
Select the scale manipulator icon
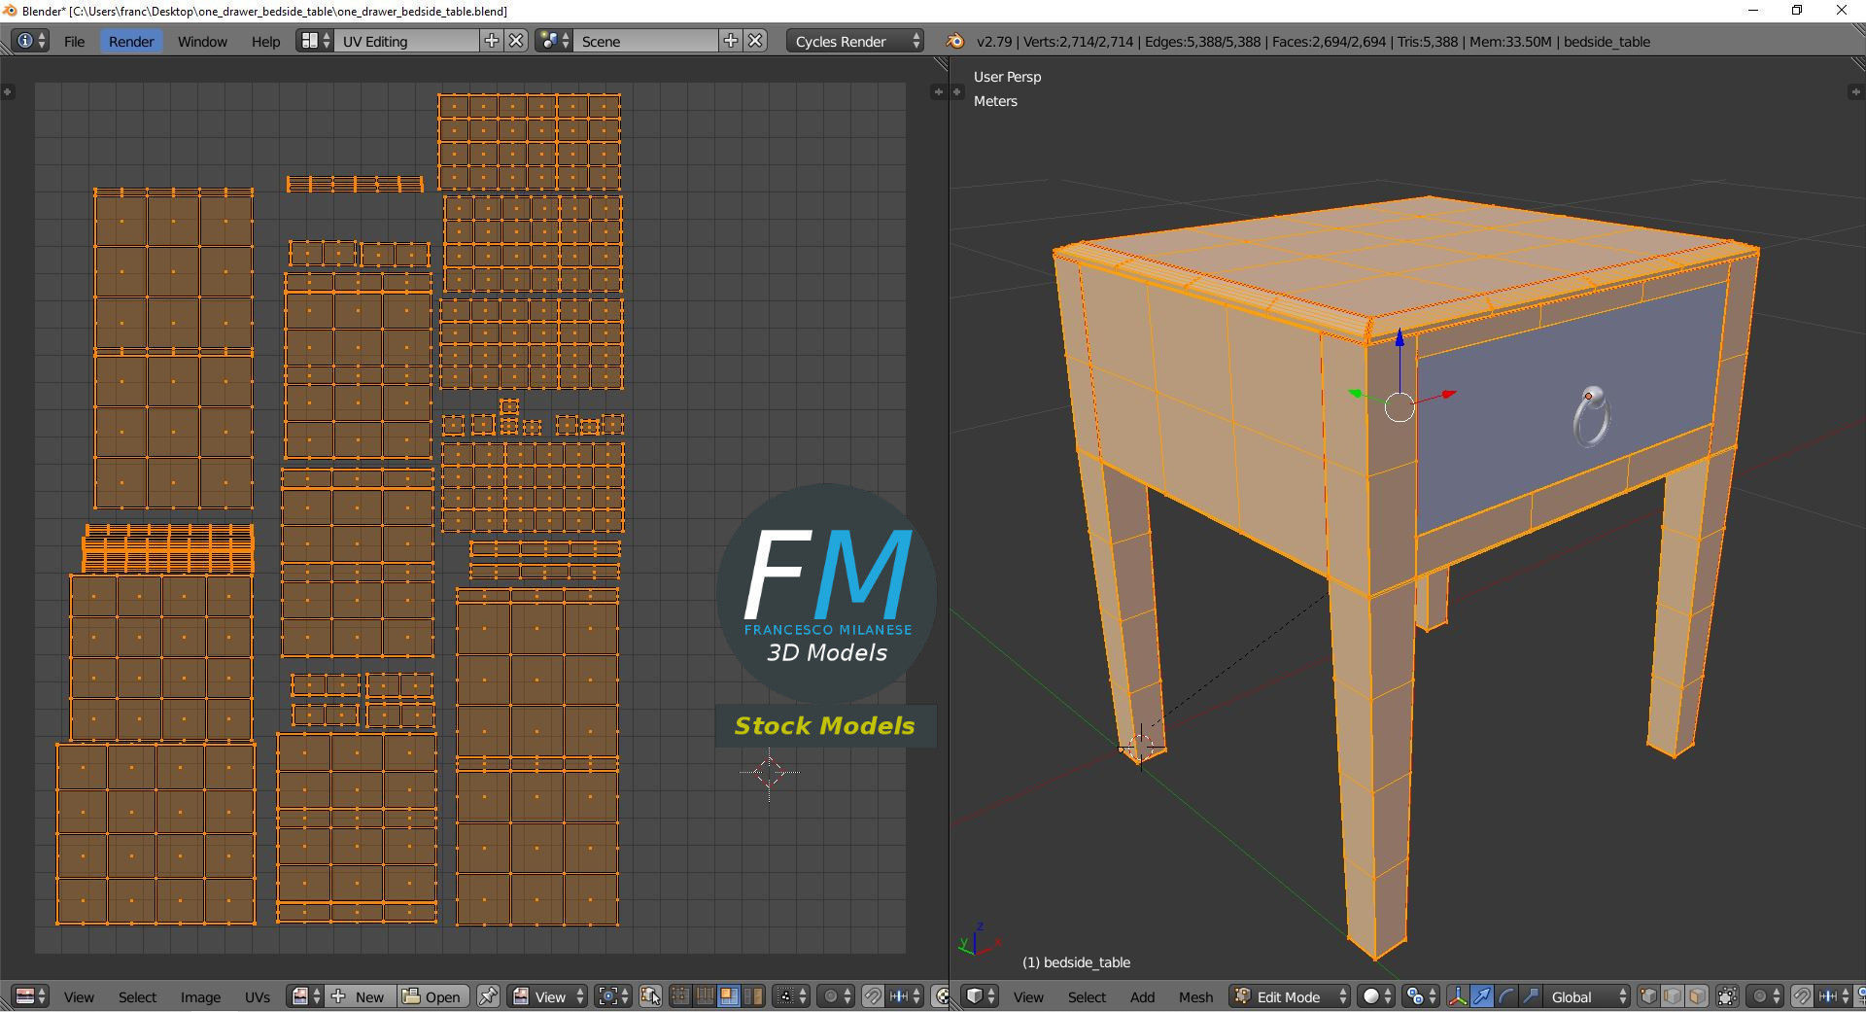pos(1531,996)
